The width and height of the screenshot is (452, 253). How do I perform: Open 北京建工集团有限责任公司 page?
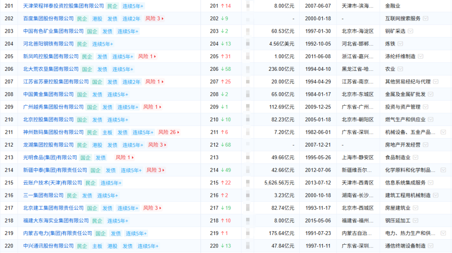coord(53,208)
